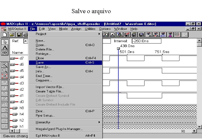Click the Overwrite High 1 button

[x=5, y=88]
